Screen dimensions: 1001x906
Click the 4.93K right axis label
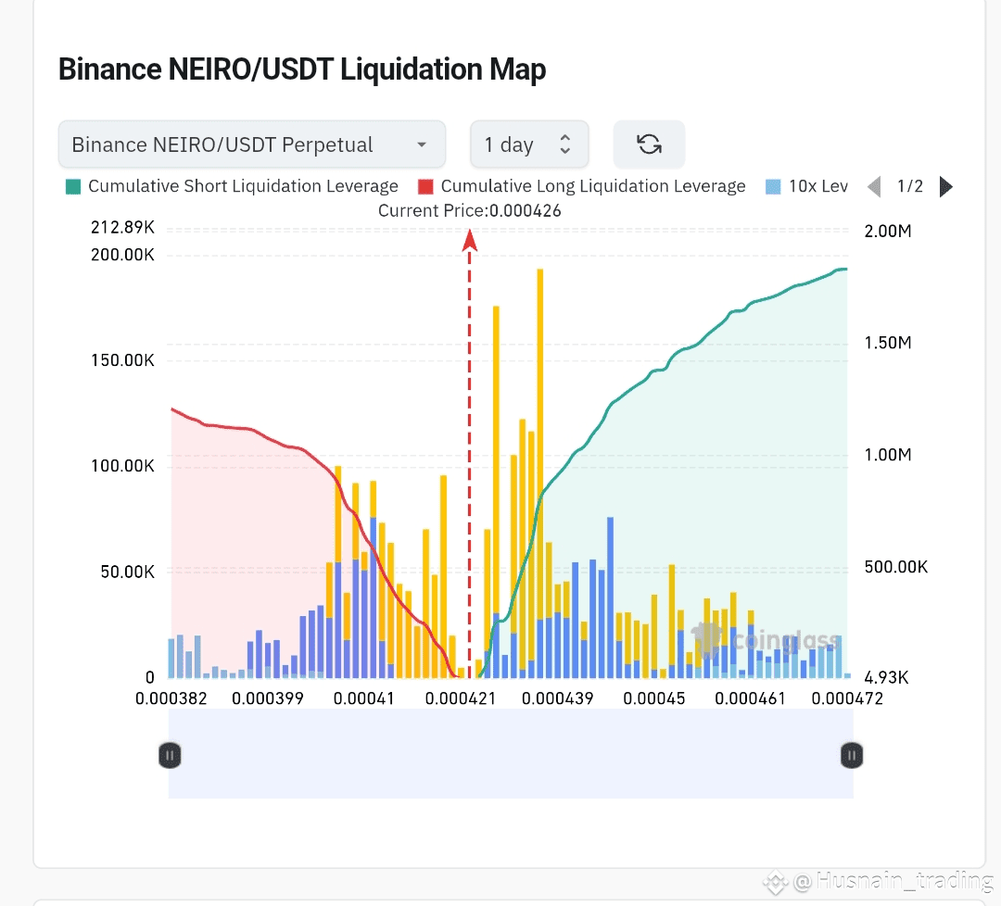coord(886,677)
